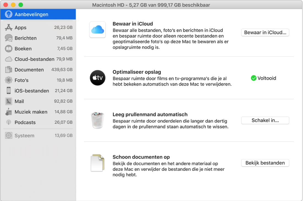The height and width of the screenshot is (201, 303).
Task: Click the Schakel in... button
Action: click(265, 120)
